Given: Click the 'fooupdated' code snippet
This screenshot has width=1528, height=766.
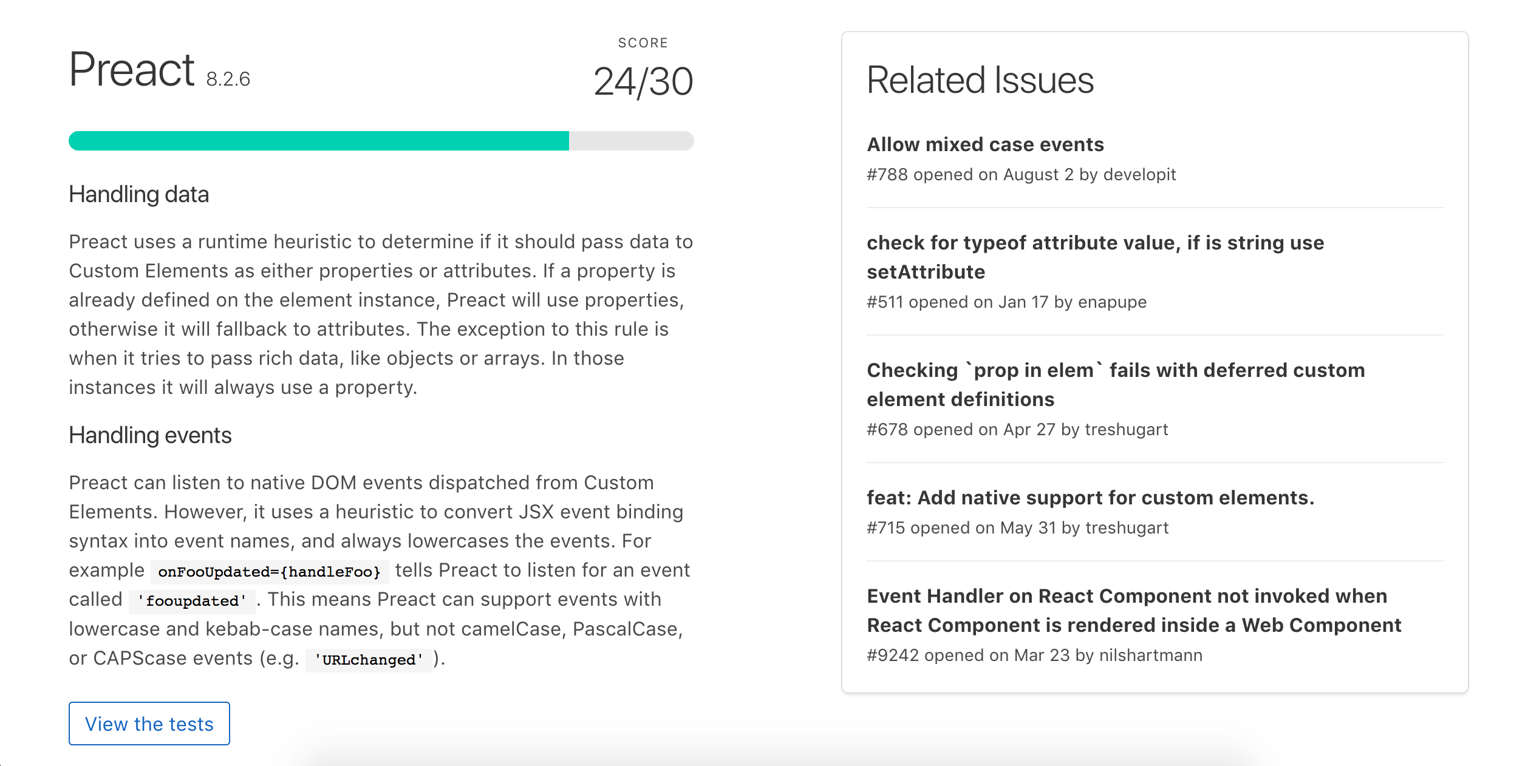Looking at the screenshot, I should 193,601.
